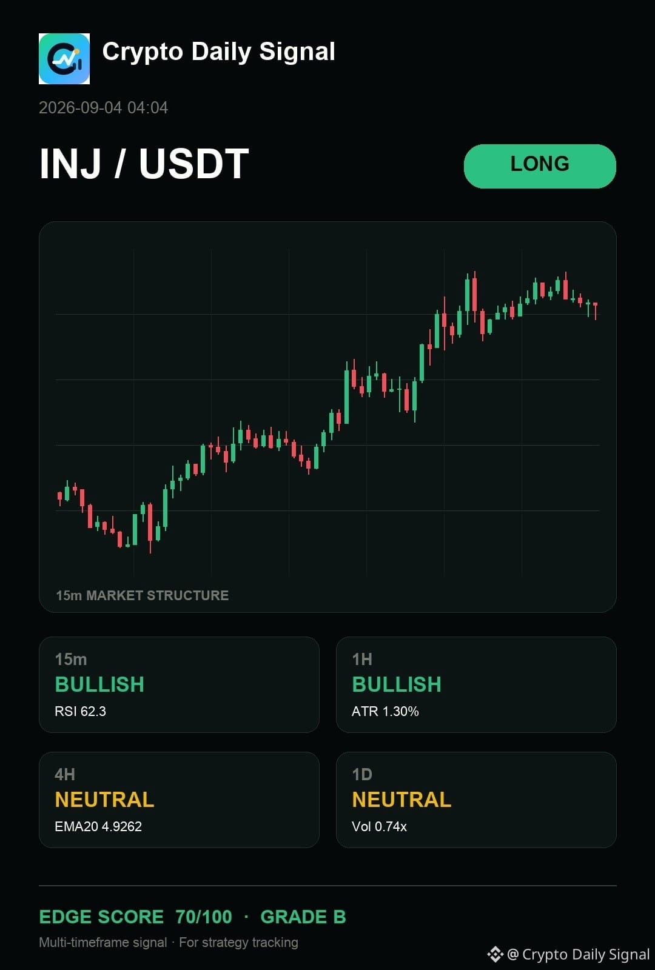This screenshot has height=970, width=655.
Task: Click the INJ / USDT pair title
Action: (144, 164)
